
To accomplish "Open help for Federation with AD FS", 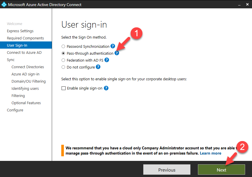I will point(107,60).
